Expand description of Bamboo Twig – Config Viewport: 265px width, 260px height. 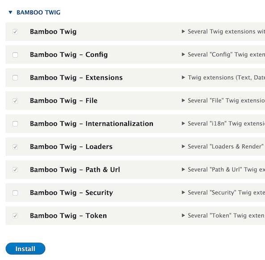pos(183,55)
